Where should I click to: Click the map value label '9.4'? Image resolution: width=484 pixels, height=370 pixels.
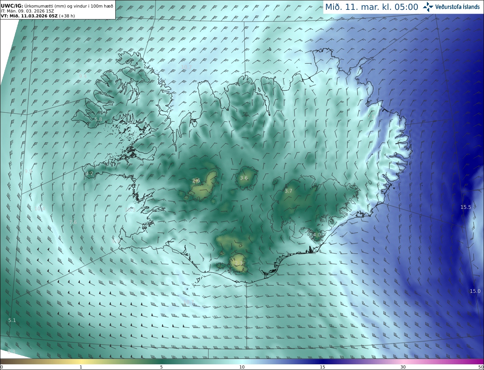tap(82, 76)
